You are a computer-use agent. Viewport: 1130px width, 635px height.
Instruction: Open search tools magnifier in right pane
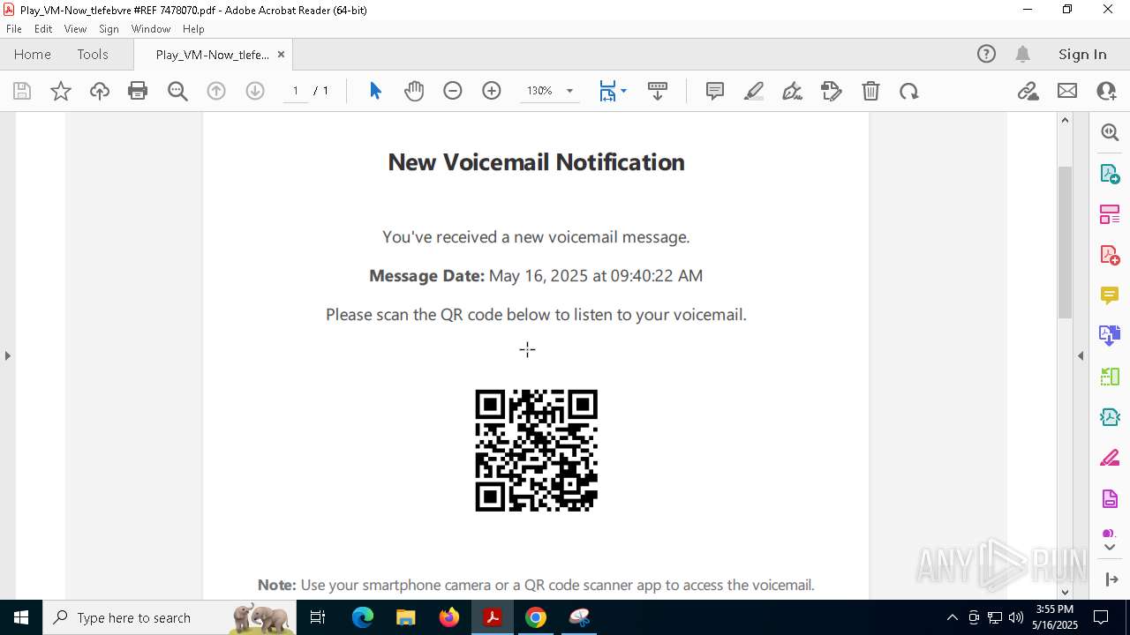[1110, 132]
